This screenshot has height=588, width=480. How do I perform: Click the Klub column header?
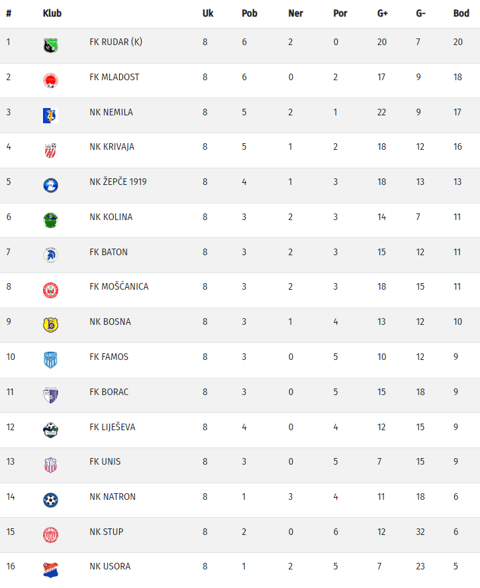point(52,13)
